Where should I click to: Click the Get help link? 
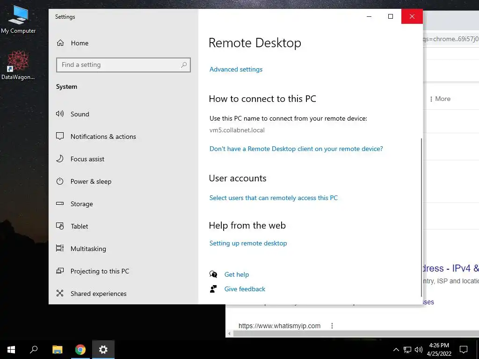pyautogui.click(x=236, y=274)
